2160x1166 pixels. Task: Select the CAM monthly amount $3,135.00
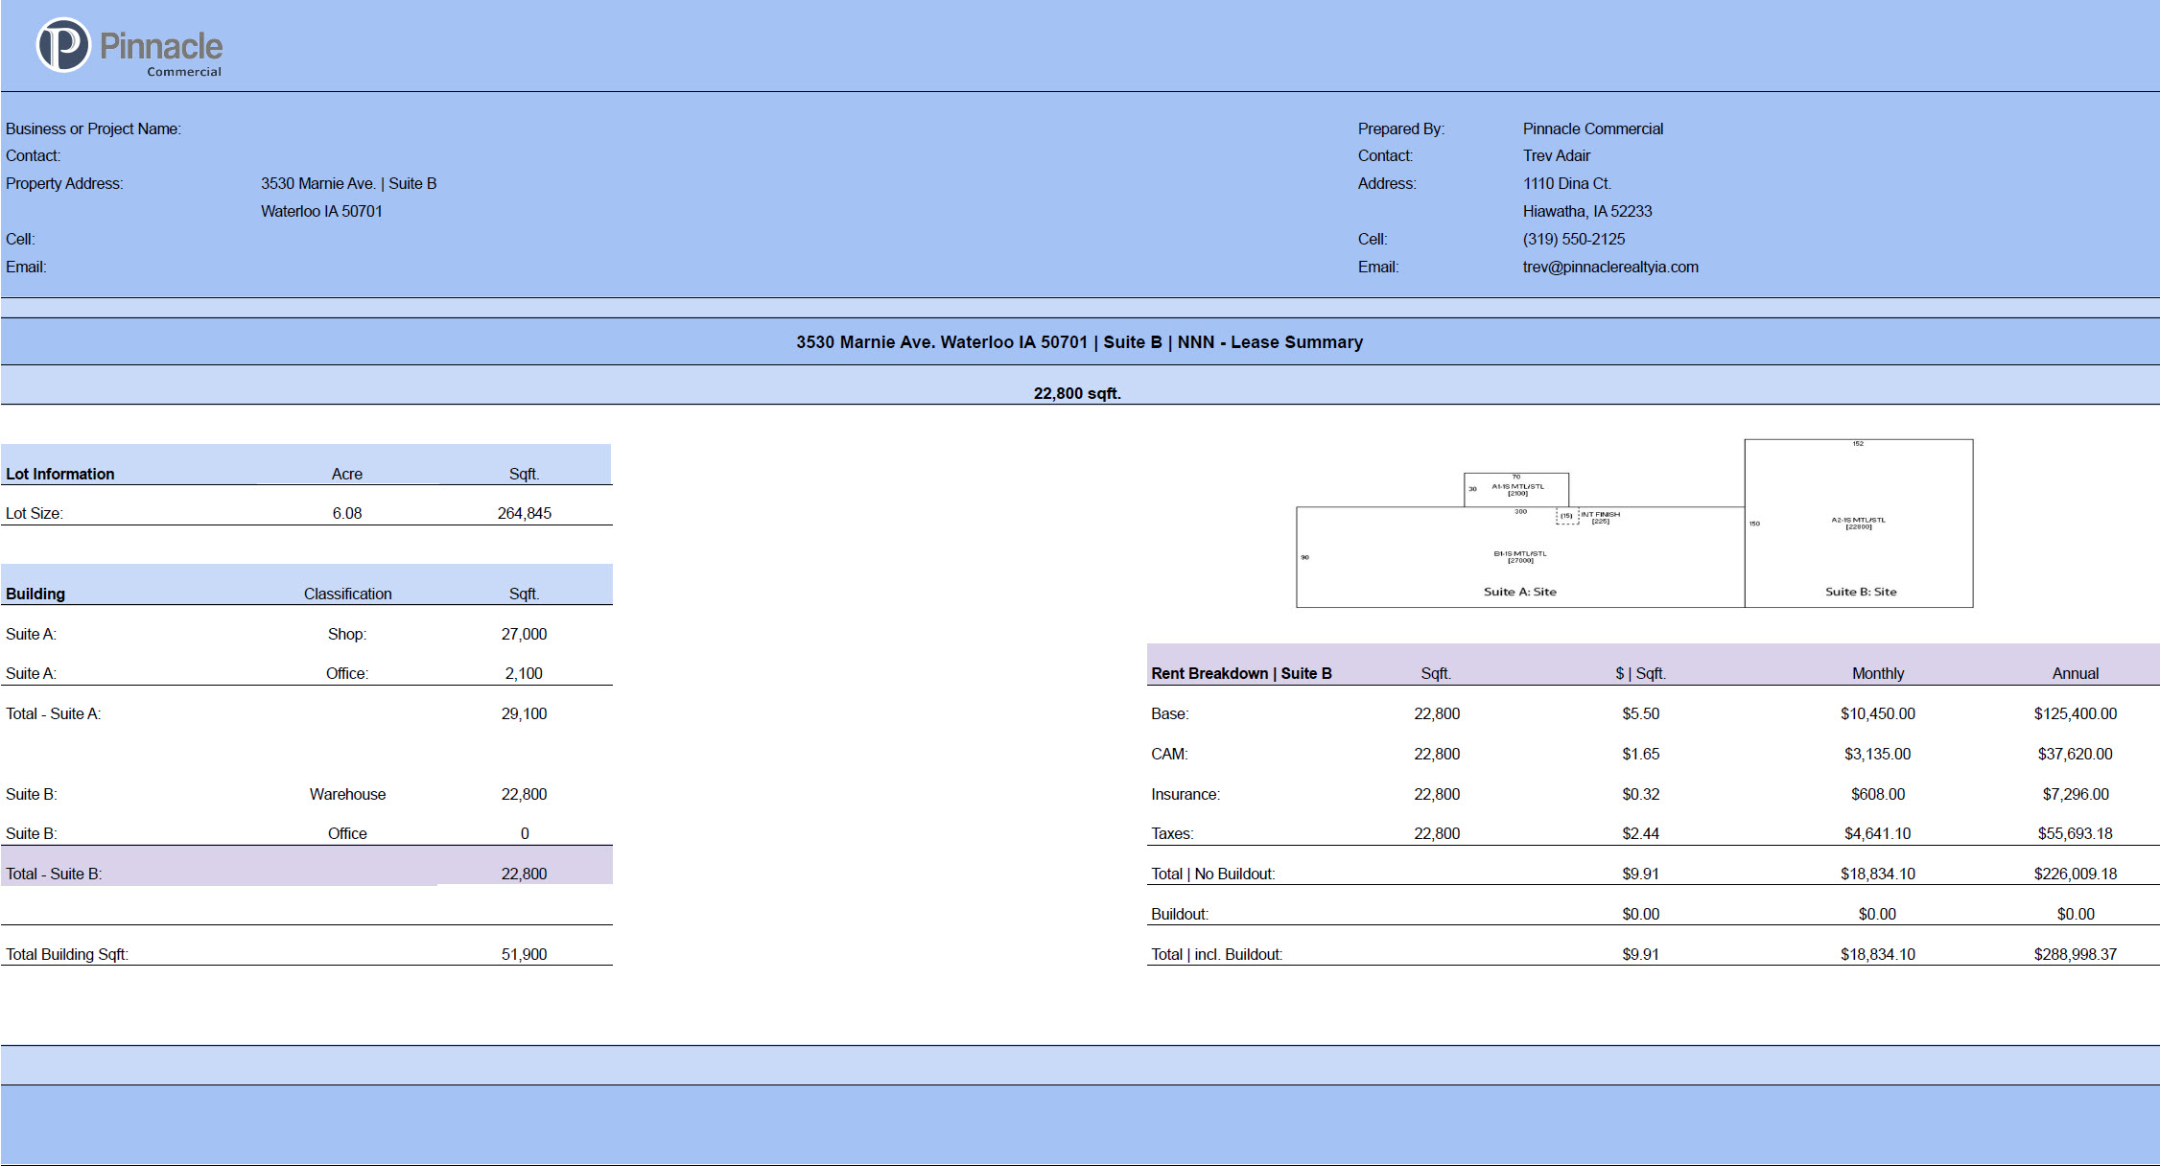click(x=1878, y=754)
